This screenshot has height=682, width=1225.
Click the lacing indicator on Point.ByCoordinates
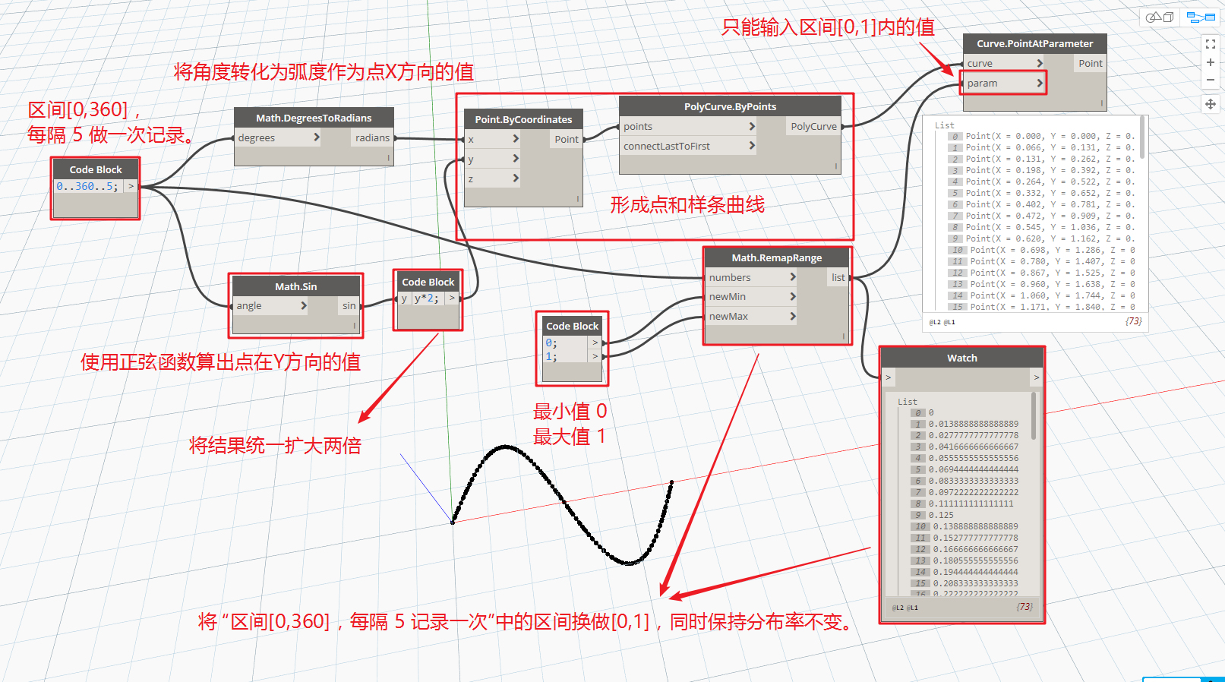pyautogui.click(x=578, y=199)
